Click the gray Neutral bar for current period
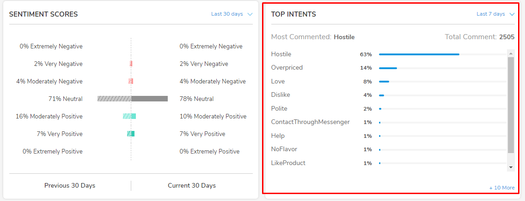525x201 pixels. 149,99
